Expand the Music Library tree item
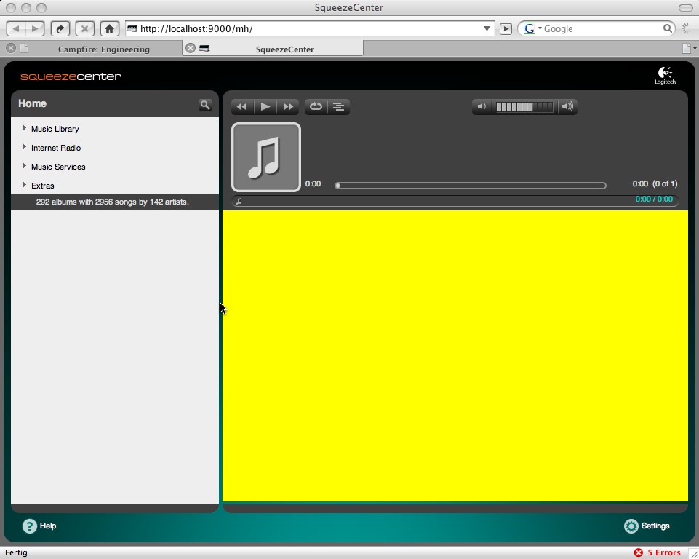Viewport: 699px width, 559px height. pyautogui.click(x=24, y=129)
